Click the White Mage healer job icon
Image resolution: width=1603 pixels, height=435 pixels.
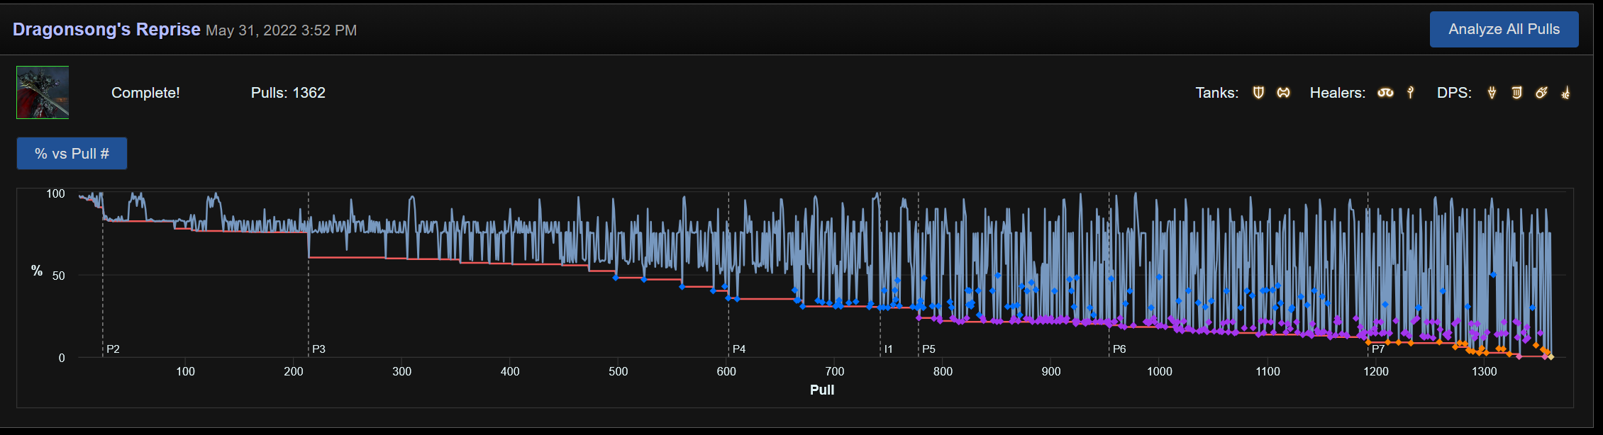[1410, 93]
